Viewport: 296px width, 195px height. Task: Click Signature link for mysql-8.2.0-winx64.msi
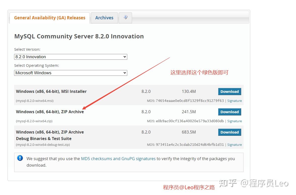click(x=234, y=101)
